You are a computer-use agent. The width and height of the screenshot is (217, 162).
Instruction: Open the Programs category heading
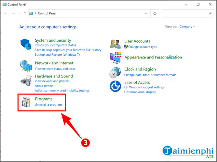tap(44, 99)
